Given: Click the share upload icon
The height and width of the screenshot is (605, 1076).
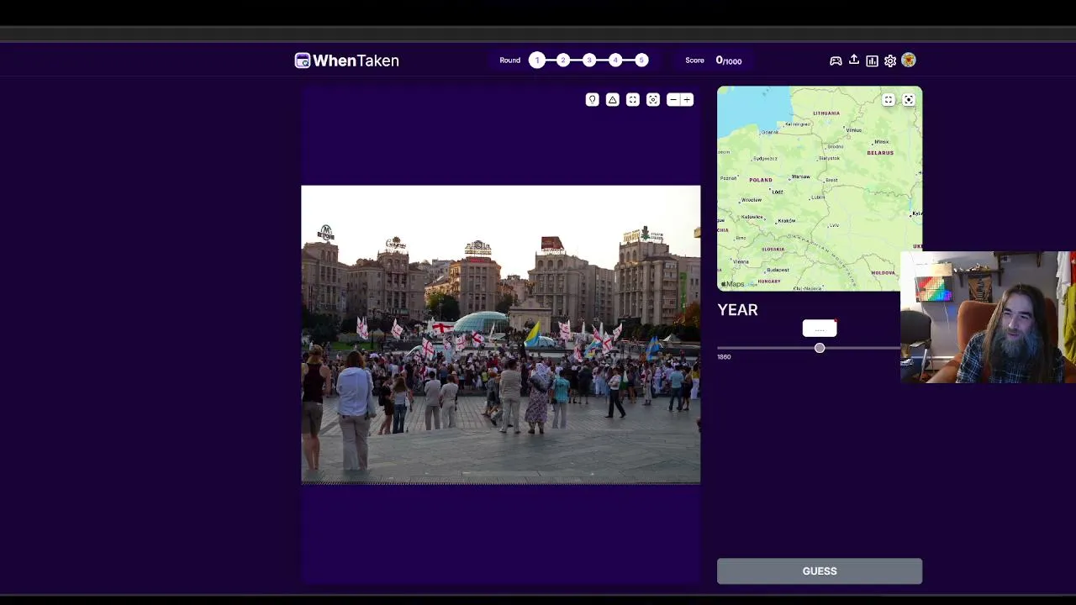Looking at the screenshot, I should [x=854, y=60].
